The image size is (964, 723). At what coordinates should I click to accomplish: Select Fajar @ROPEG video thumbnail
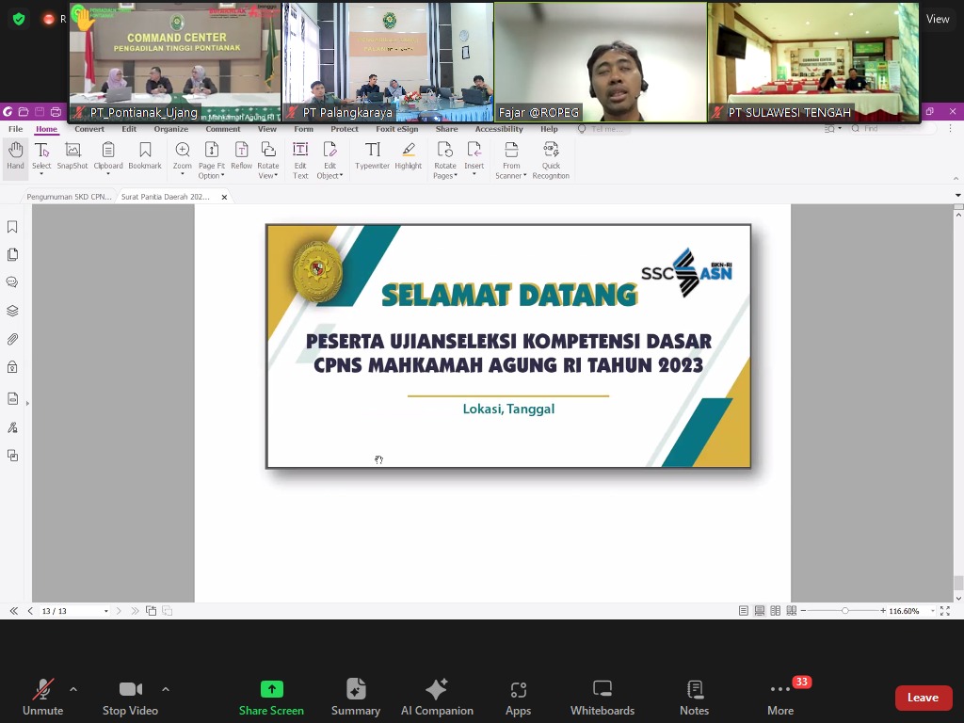pyautogui.click(x=601, y=62)
